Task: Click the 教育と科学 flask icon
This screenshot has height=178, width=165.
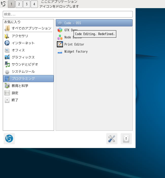Action: pyautogui.click(x=7, y=86)
